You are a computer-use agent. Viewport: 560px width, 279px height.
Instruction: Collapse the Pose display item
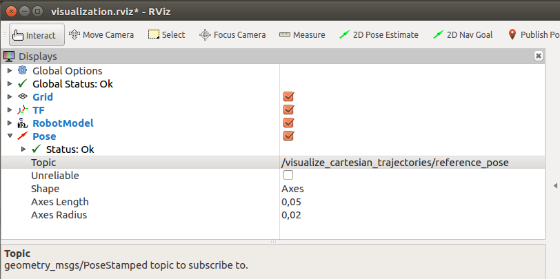(x=10, y=136)
